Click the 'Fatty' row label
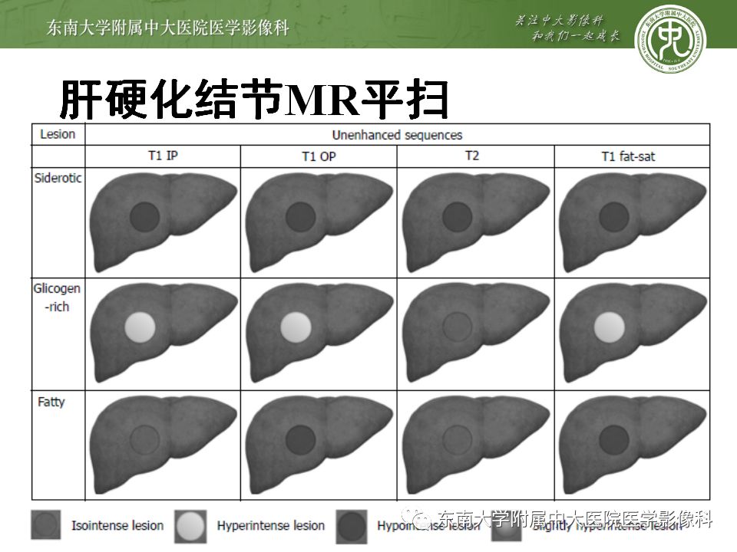 coord(51,402)
